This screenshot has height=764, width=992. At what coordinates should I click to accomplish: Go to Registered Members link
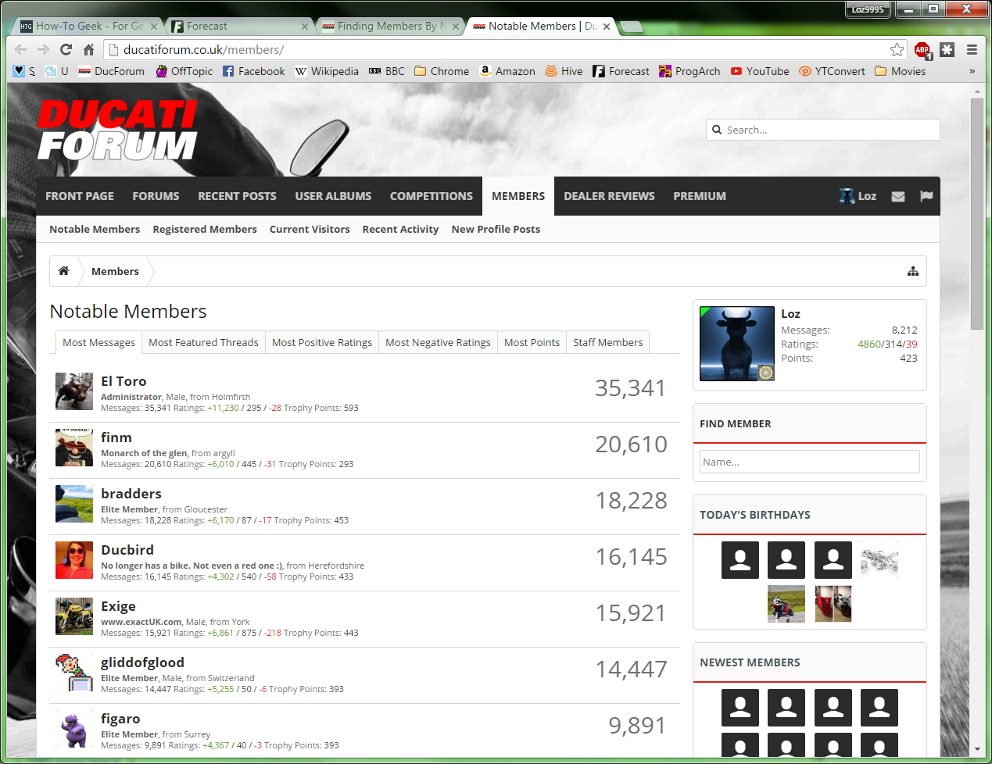(205, 229)
